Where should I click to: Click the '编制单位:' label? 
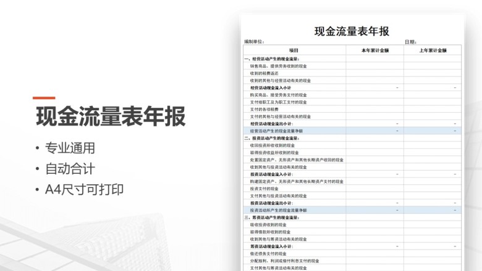254,42
